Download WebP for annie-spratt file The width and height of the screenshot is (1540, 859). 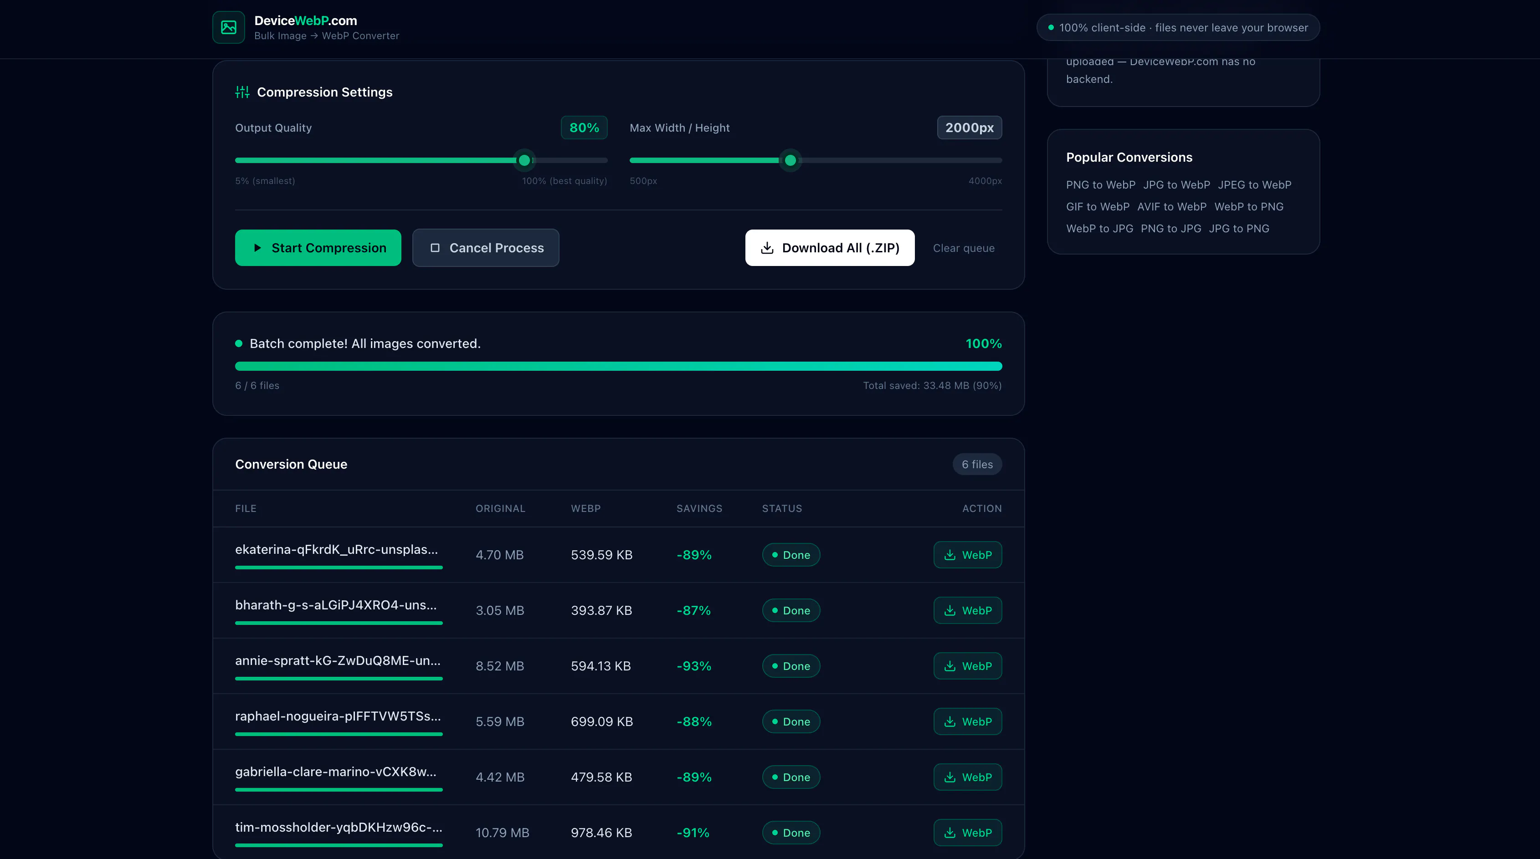[x=967, y=666]
